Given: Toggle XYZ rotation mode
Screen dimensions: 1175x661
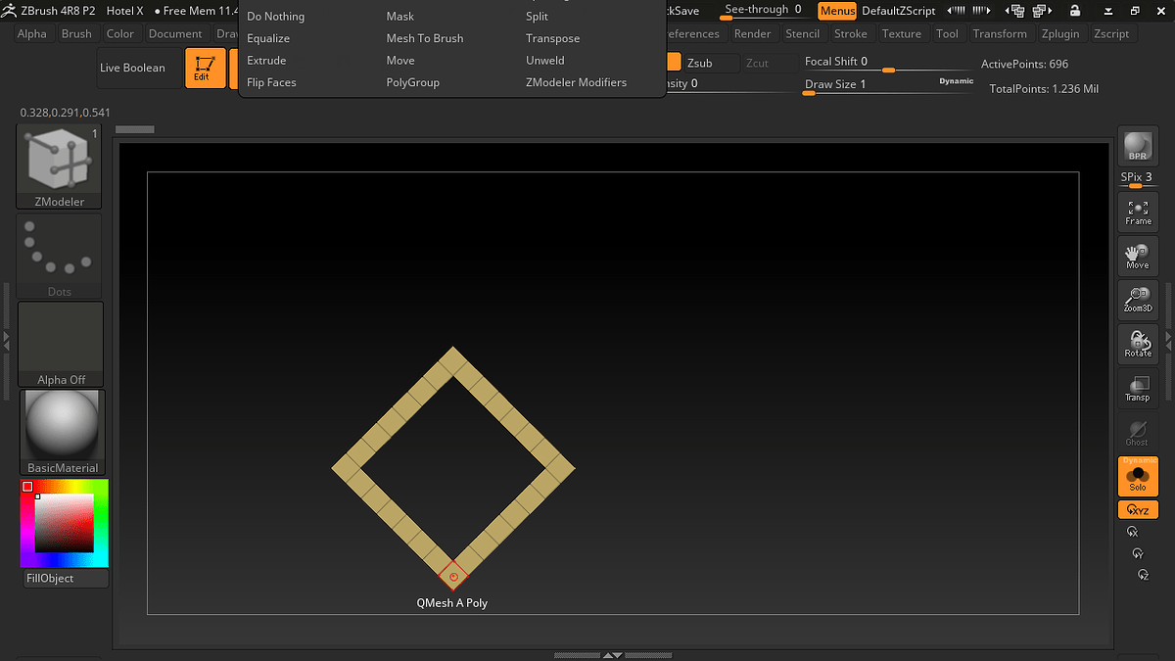Looking at the screenshot, I should coord(1138,510).
